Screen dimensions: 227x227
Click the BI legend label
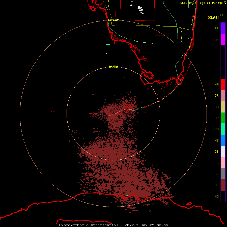[216, 185]
